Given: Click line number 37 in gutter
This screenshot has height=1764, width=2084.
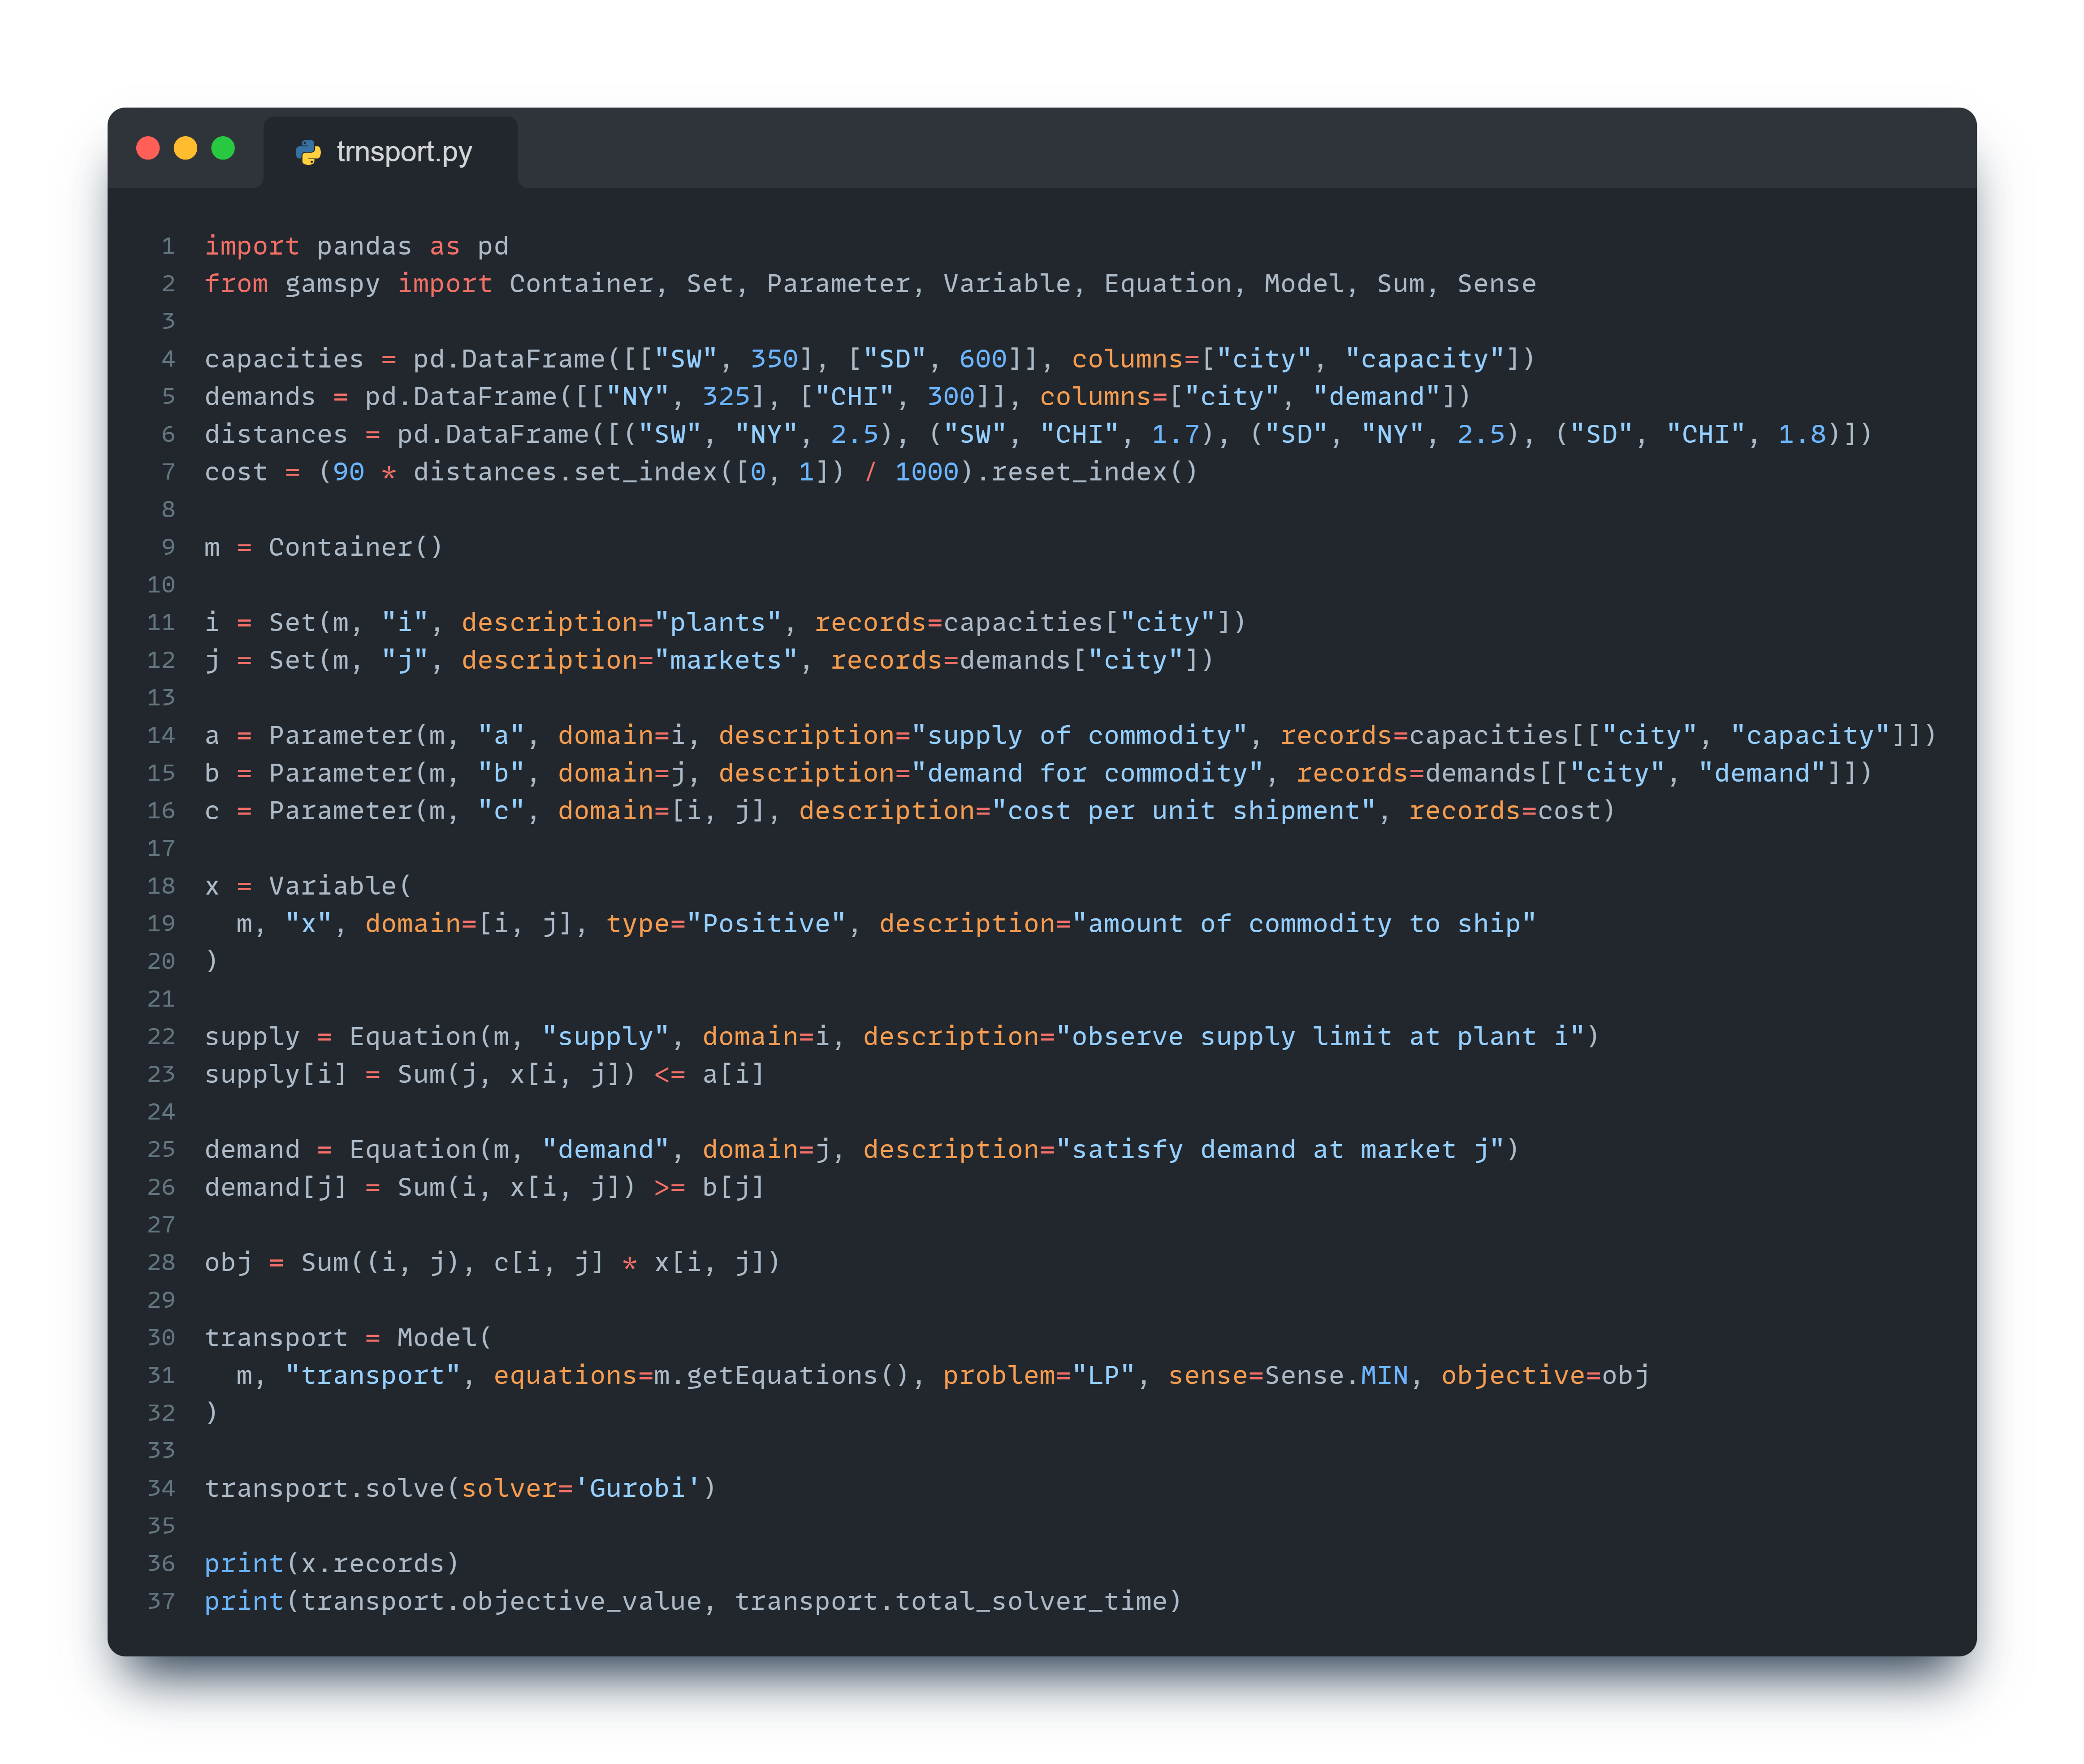Looking at the screenshot, I should click(x=161, y=1601).
